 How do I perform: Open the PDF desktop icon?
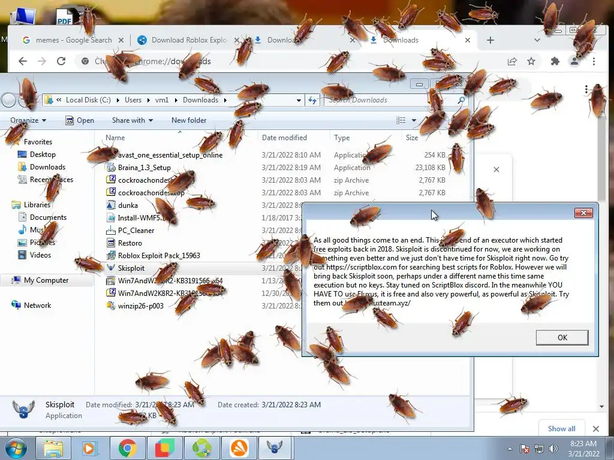(65, 16)
